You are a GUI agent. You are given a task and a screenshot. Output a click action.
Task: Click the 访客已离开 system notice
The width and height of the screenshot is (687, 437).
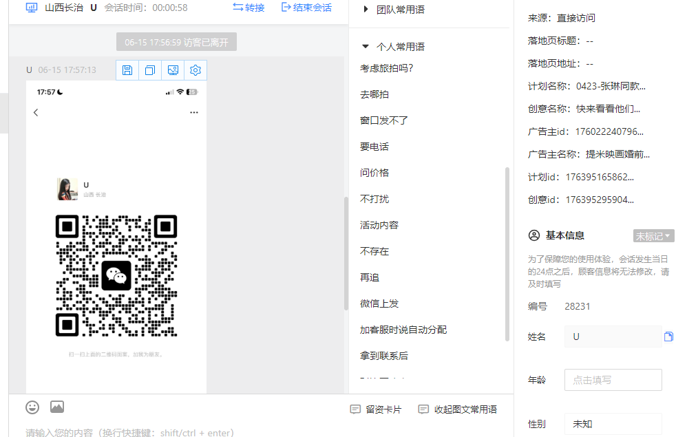[x=176, y=42]
